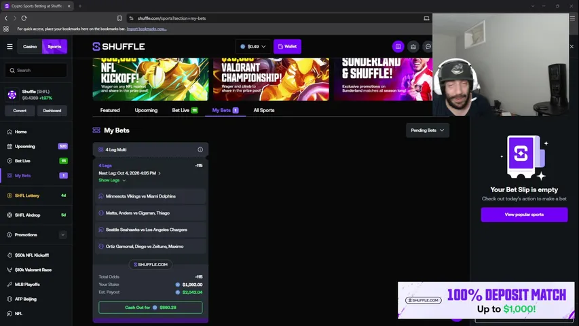The height and width of the screenshot is (326, 579).
Task: Reload the page with refresh icon
Action: [24, 18]
